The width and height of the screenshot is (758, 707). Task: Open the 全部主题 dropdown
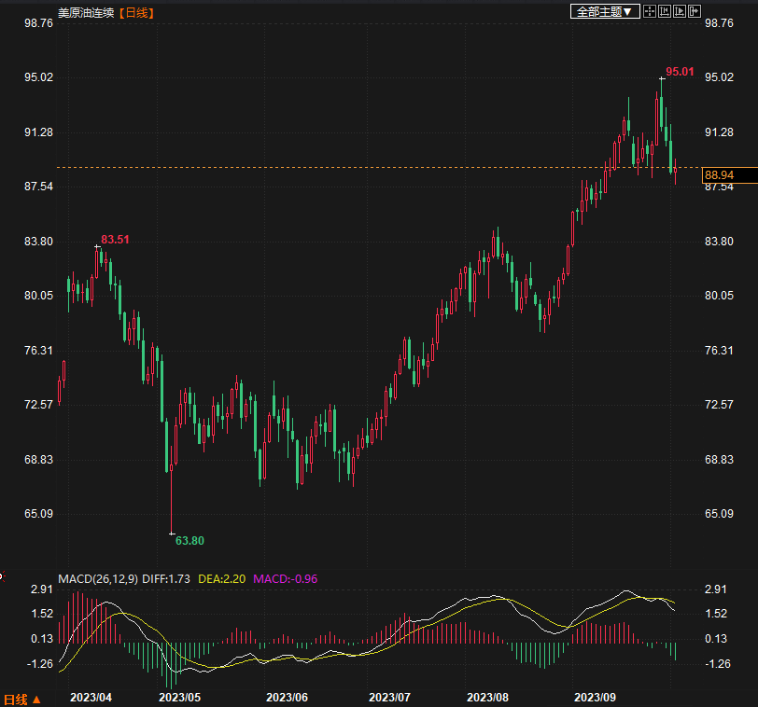[x=604, y=11]
